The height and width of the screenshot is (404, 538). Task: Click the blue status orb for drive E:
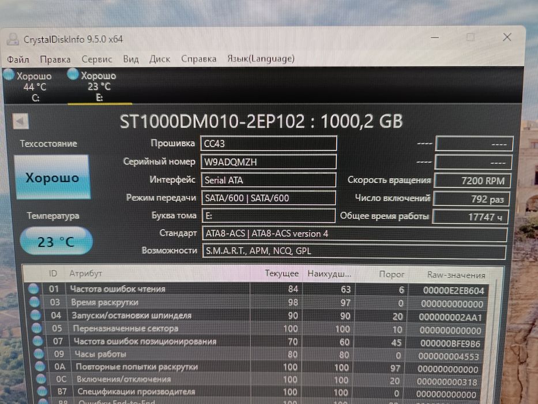click(x=73, y=74)
